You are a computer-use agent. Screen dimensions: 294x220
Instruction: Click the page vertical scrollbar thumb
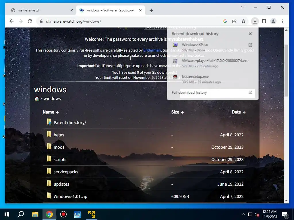pos(286,71)
